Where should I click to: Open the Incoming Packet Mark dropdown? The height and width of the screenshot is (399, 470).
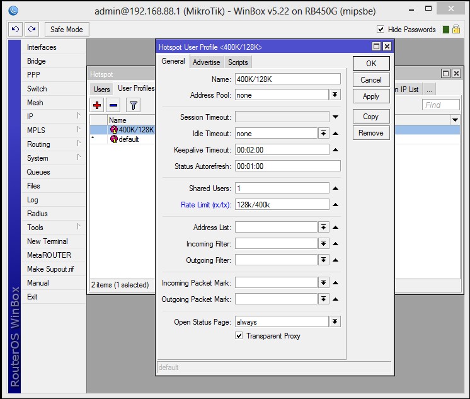pos(323,282)
